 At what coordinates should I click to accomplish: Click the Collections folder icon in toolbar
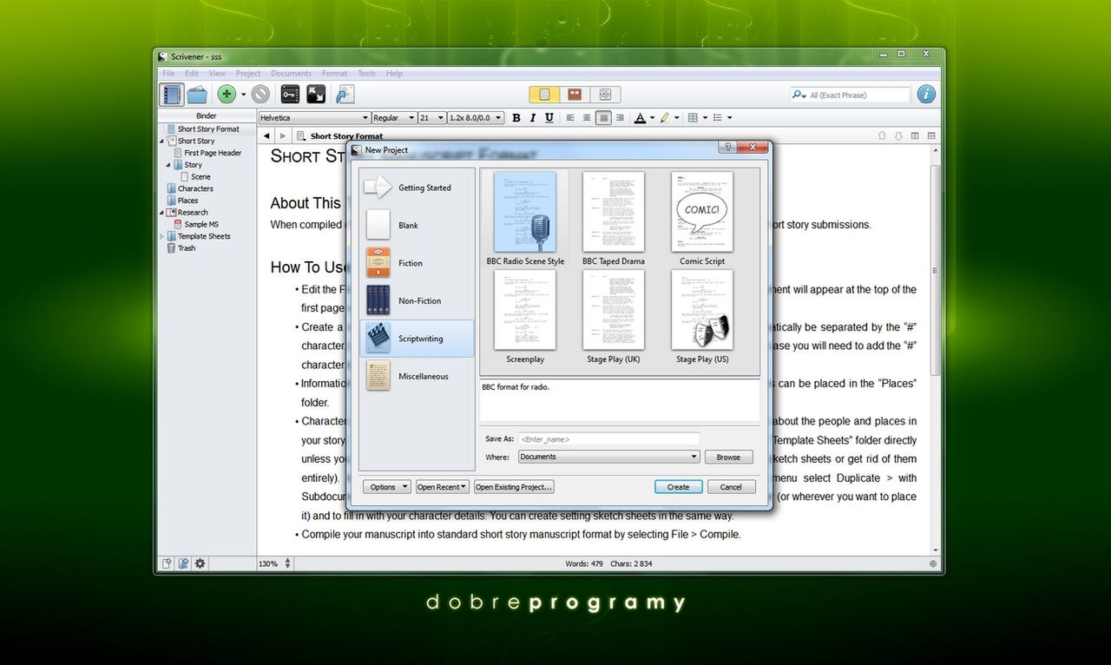click(x=197, y=95)
